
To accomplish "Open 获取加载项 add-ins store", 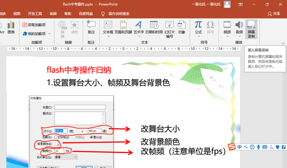I will [34, 25].
